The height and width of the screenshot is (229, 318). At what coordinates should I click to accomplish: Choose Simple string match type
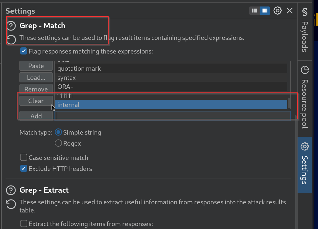point(58,132)
